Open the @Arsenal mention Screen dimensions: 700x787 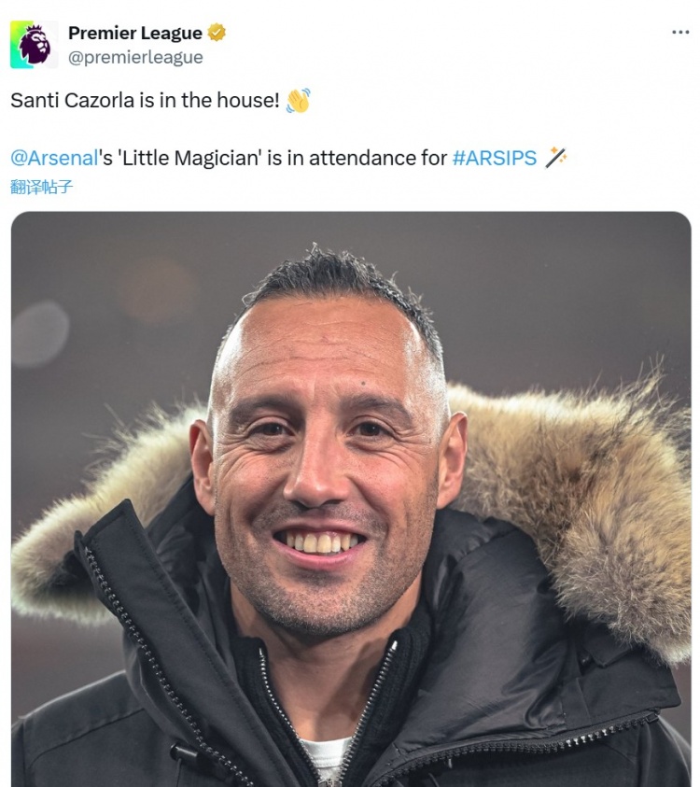[53, 158]
